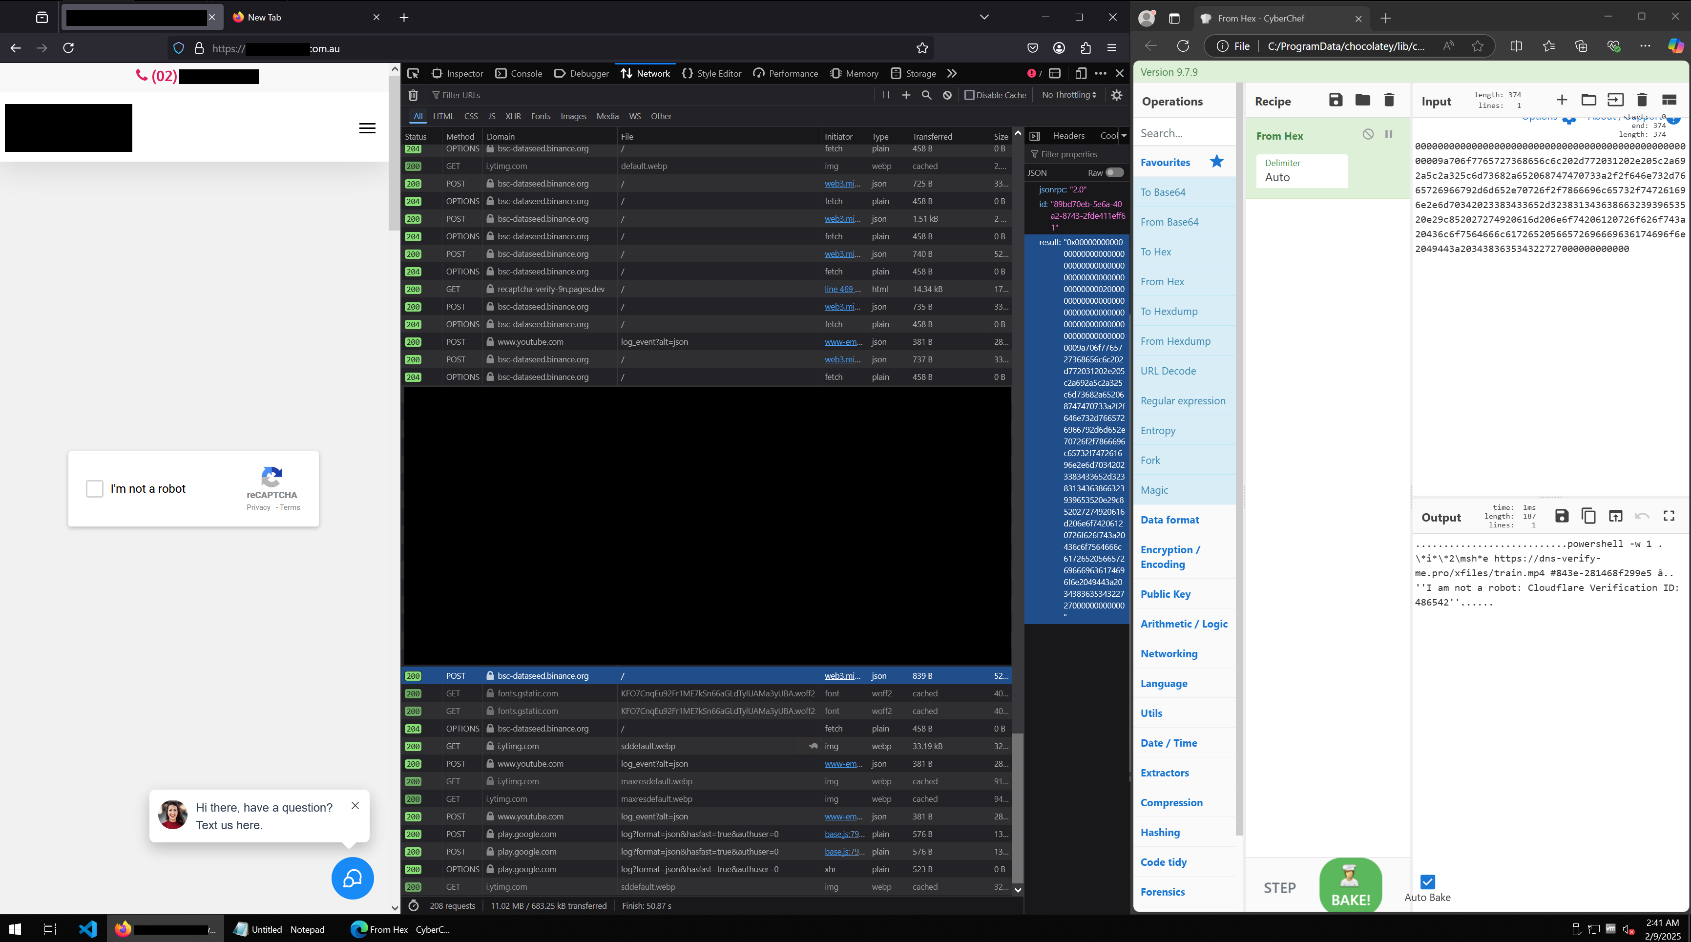Pause network recording in DevTools

pyautogui.click(x=886, y=95)
